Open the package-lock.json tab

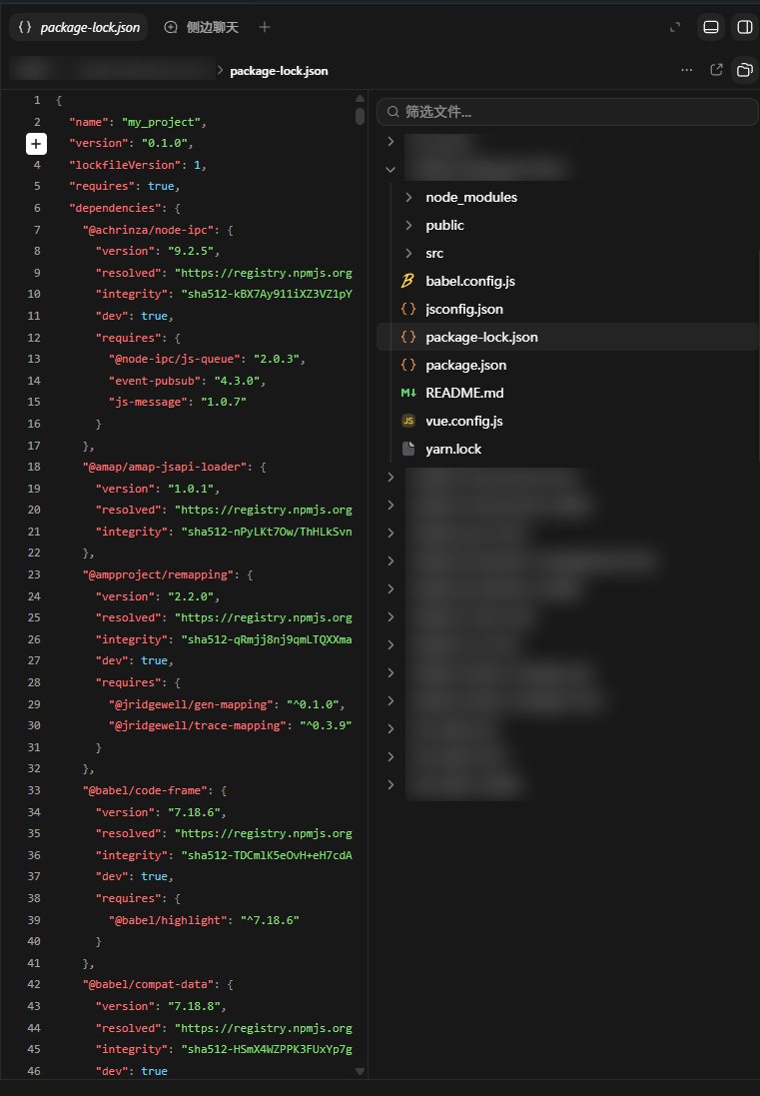point(78,27)
